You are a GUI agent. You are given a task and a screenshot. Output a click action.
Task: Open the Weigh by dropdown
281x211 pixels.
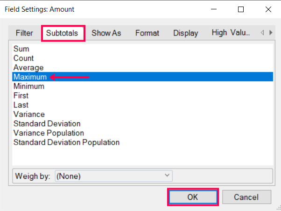(113, 176)
